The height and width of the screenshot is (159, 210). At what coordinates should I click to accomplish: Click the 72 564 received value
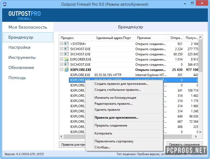click(x=194, y=122)
